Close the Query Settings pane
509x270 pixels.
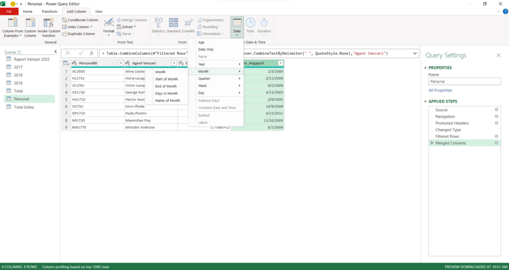click(x=498, y=56)
